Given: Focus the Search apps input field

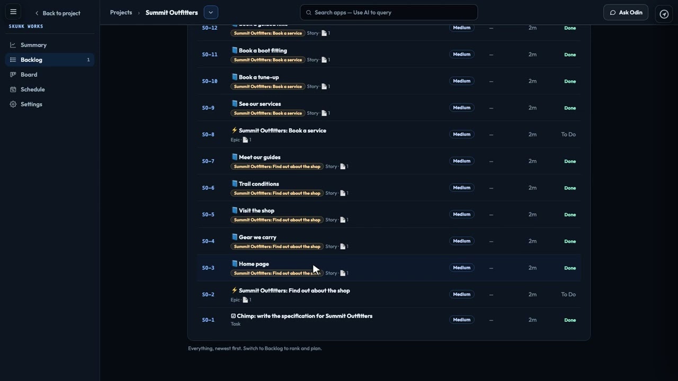Looking at the screenshot, I should (x=389, y=12).
